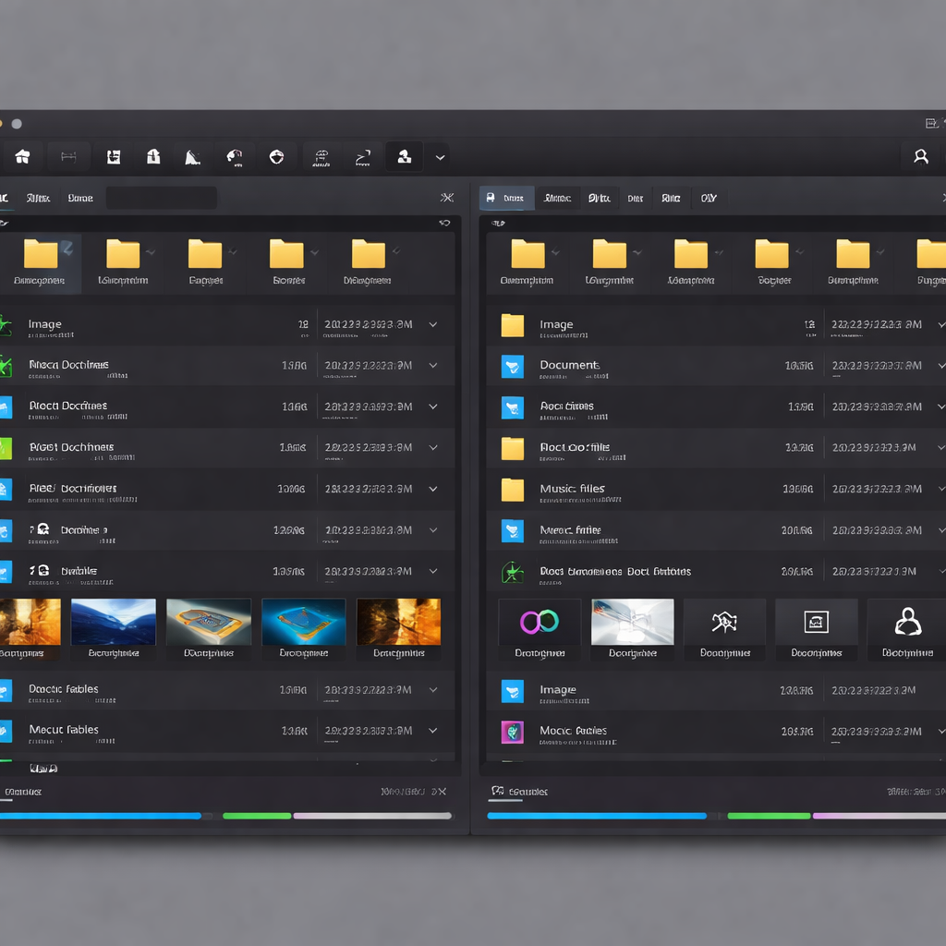Click the Home icon in the toolbar
Viewport: 946px width, 946px height.
click(x=23, y=157)
